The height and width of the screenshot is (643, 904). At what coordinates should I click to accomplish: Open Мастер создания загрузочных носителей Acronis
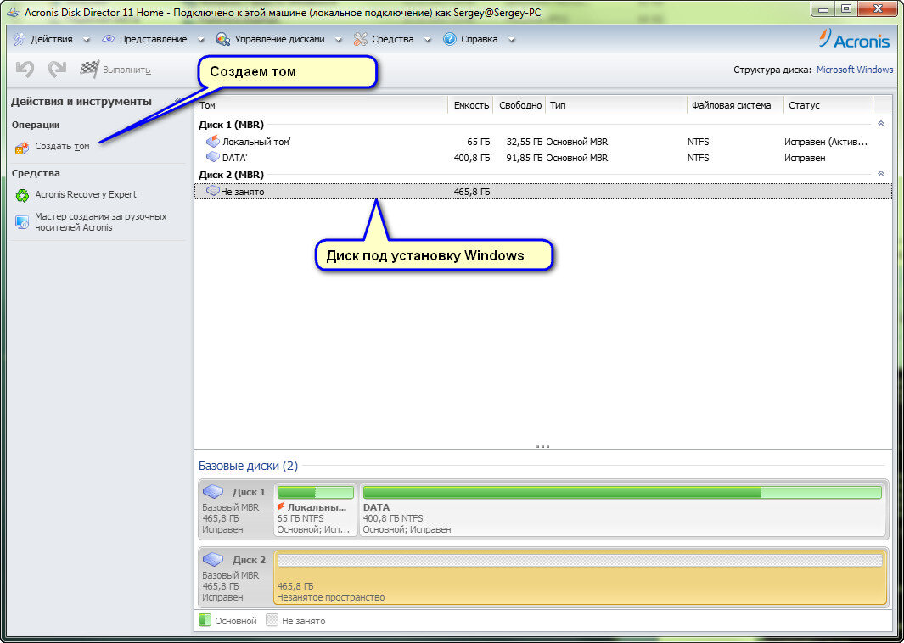click(101, 221)
